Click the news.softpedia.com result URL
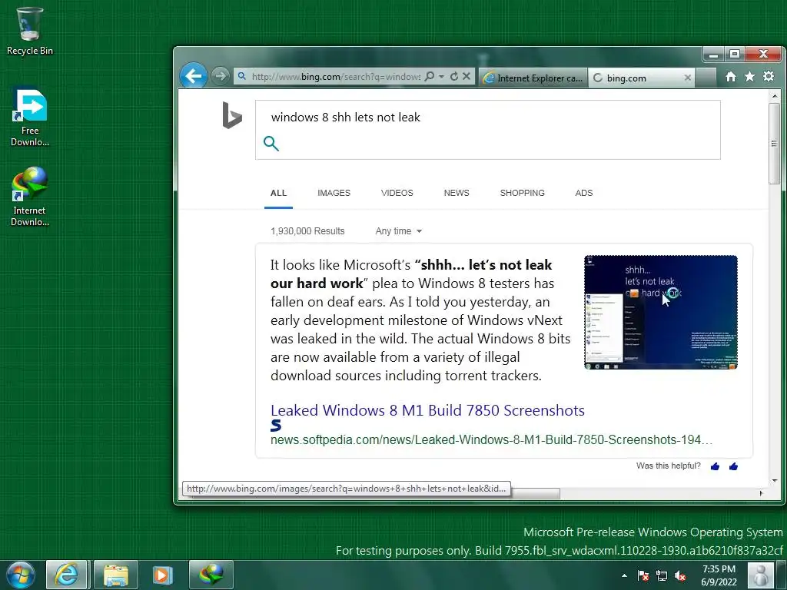The image size is (787, 590). (x=491, y=440)
